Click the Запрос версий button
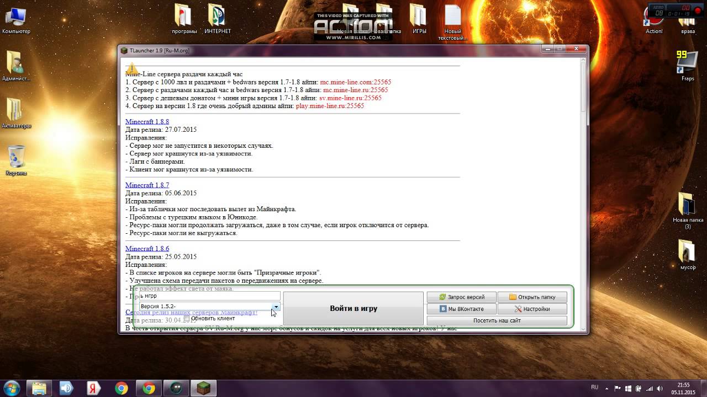Image resolution: width=707 pixels, height=397 pixels. (462, 297)
